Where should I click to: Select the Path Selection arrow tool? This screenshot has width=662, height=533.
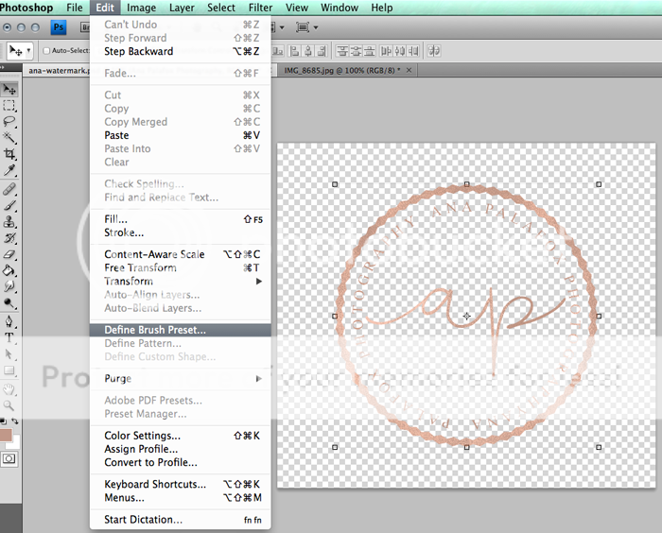click(x=9, y=354)
